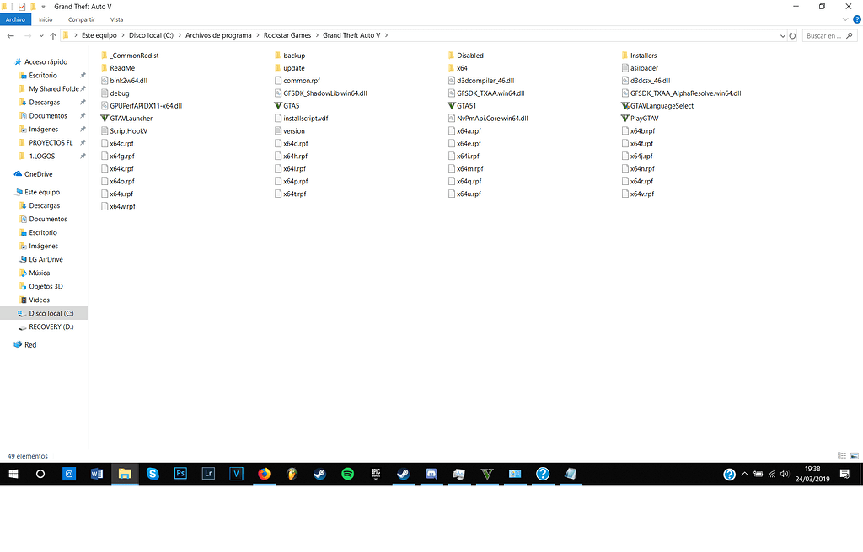Open FL Studio from the taskbar

point(292,474)
